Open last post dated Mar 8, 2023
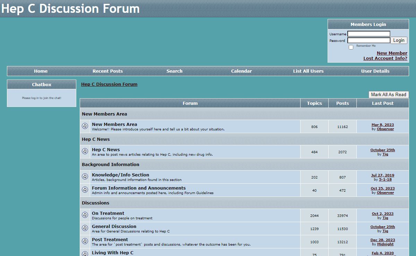The width and height of the screenshot is (416, 256). click(383, 125)
